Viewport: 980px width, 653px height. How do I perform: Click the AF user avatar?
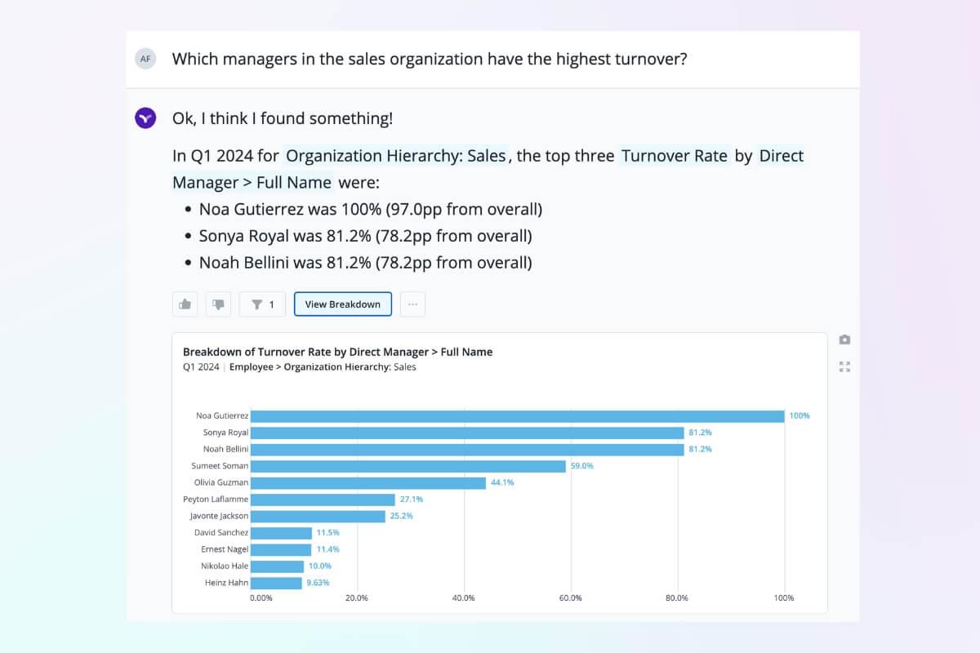[x=145, y=59]
